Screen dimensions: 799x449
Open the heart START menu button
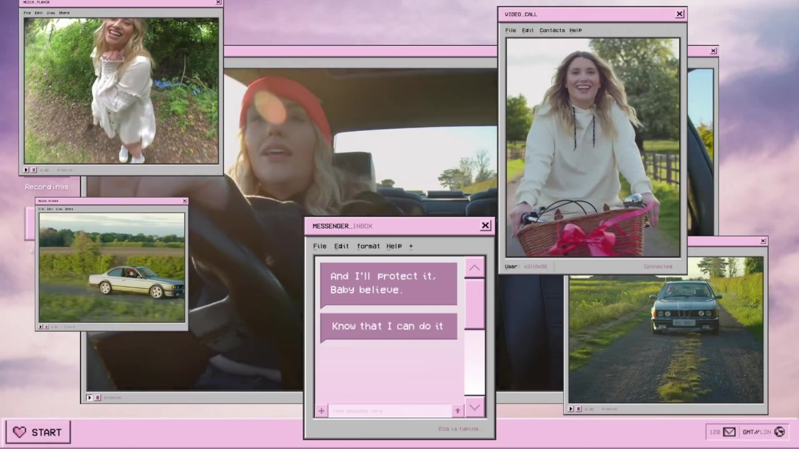pyautogui.click(x=38, y=432)
